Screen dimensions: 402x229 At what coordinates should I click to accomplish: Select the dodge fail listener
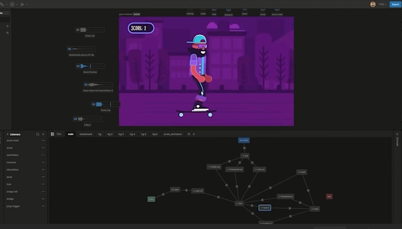coord(12,192)
